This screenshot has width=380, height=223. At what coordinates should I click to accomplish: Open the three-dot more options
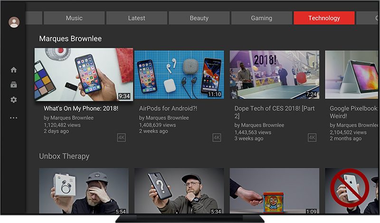(x=14, y=118)
